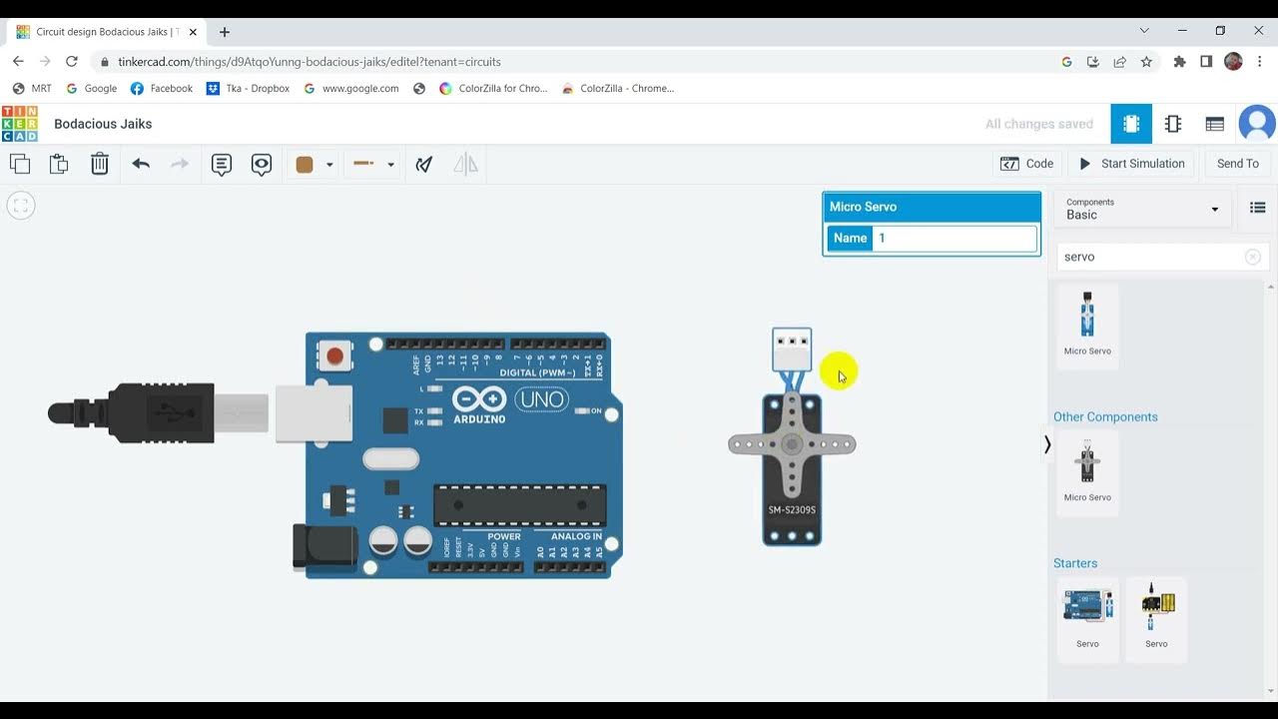1278x719 pixels.
Task: Paste from clipboard toolbar icon
Action: pyautogui.click(x=59, y=164)
